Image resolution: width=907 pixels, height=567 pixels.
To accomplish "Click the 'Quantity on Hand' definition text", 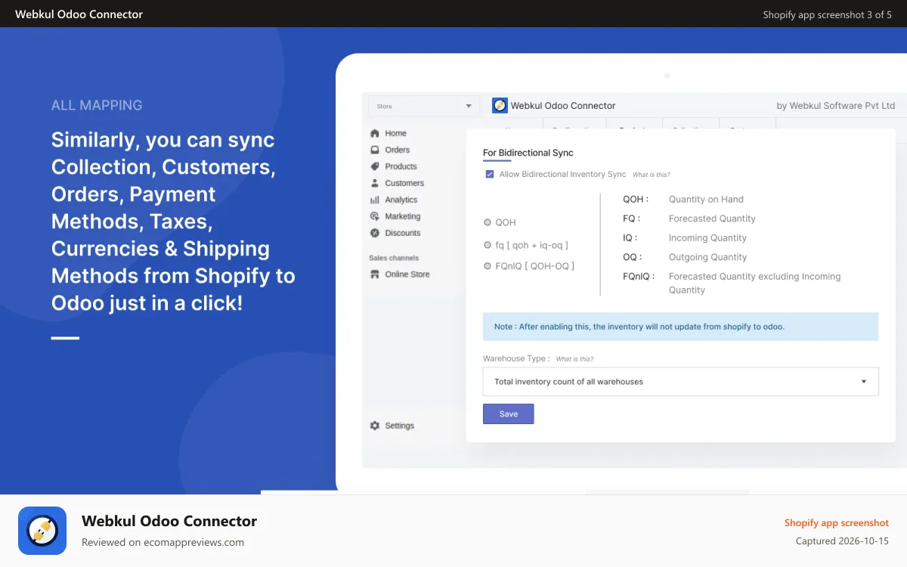I will point(706,200).
